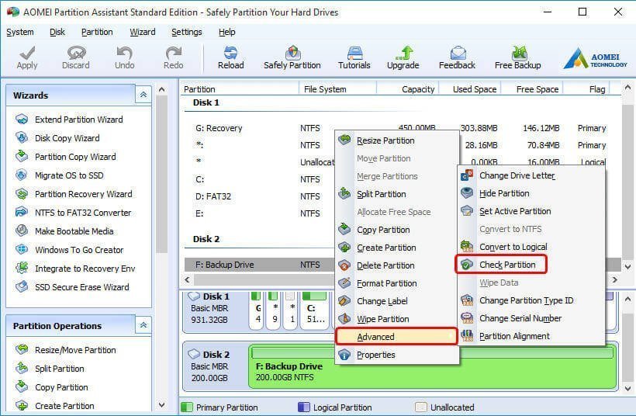This screenshot has height=416, width=636.
Task: Collapse the Partition Operations panel
Action: [143, 325]
